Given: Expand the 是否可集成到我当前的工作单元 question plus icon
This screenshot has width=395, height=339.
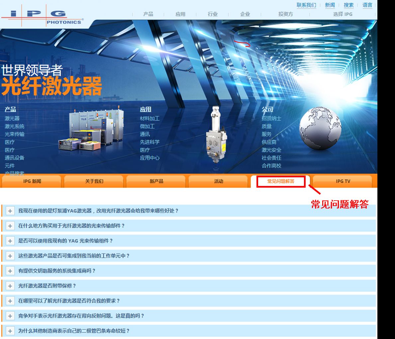Looking at the screenshot, I should click(10, 256).
